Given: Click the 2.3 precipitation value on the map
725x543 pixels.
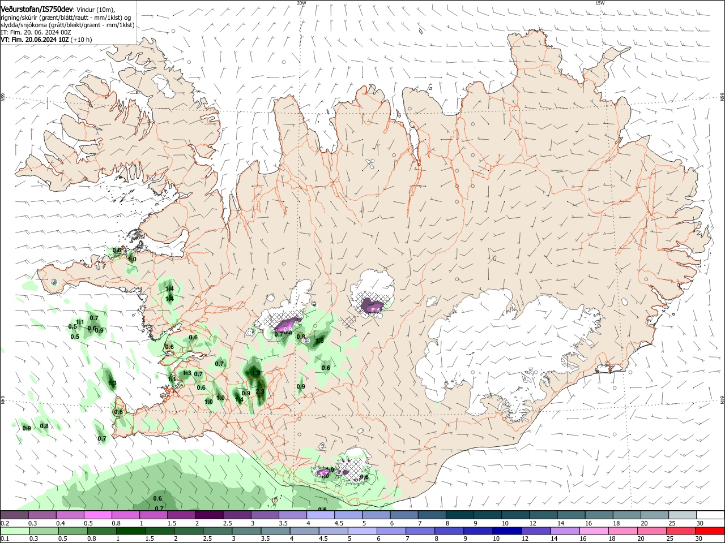Looking at the screenshot, I should [x=260, y=391].
